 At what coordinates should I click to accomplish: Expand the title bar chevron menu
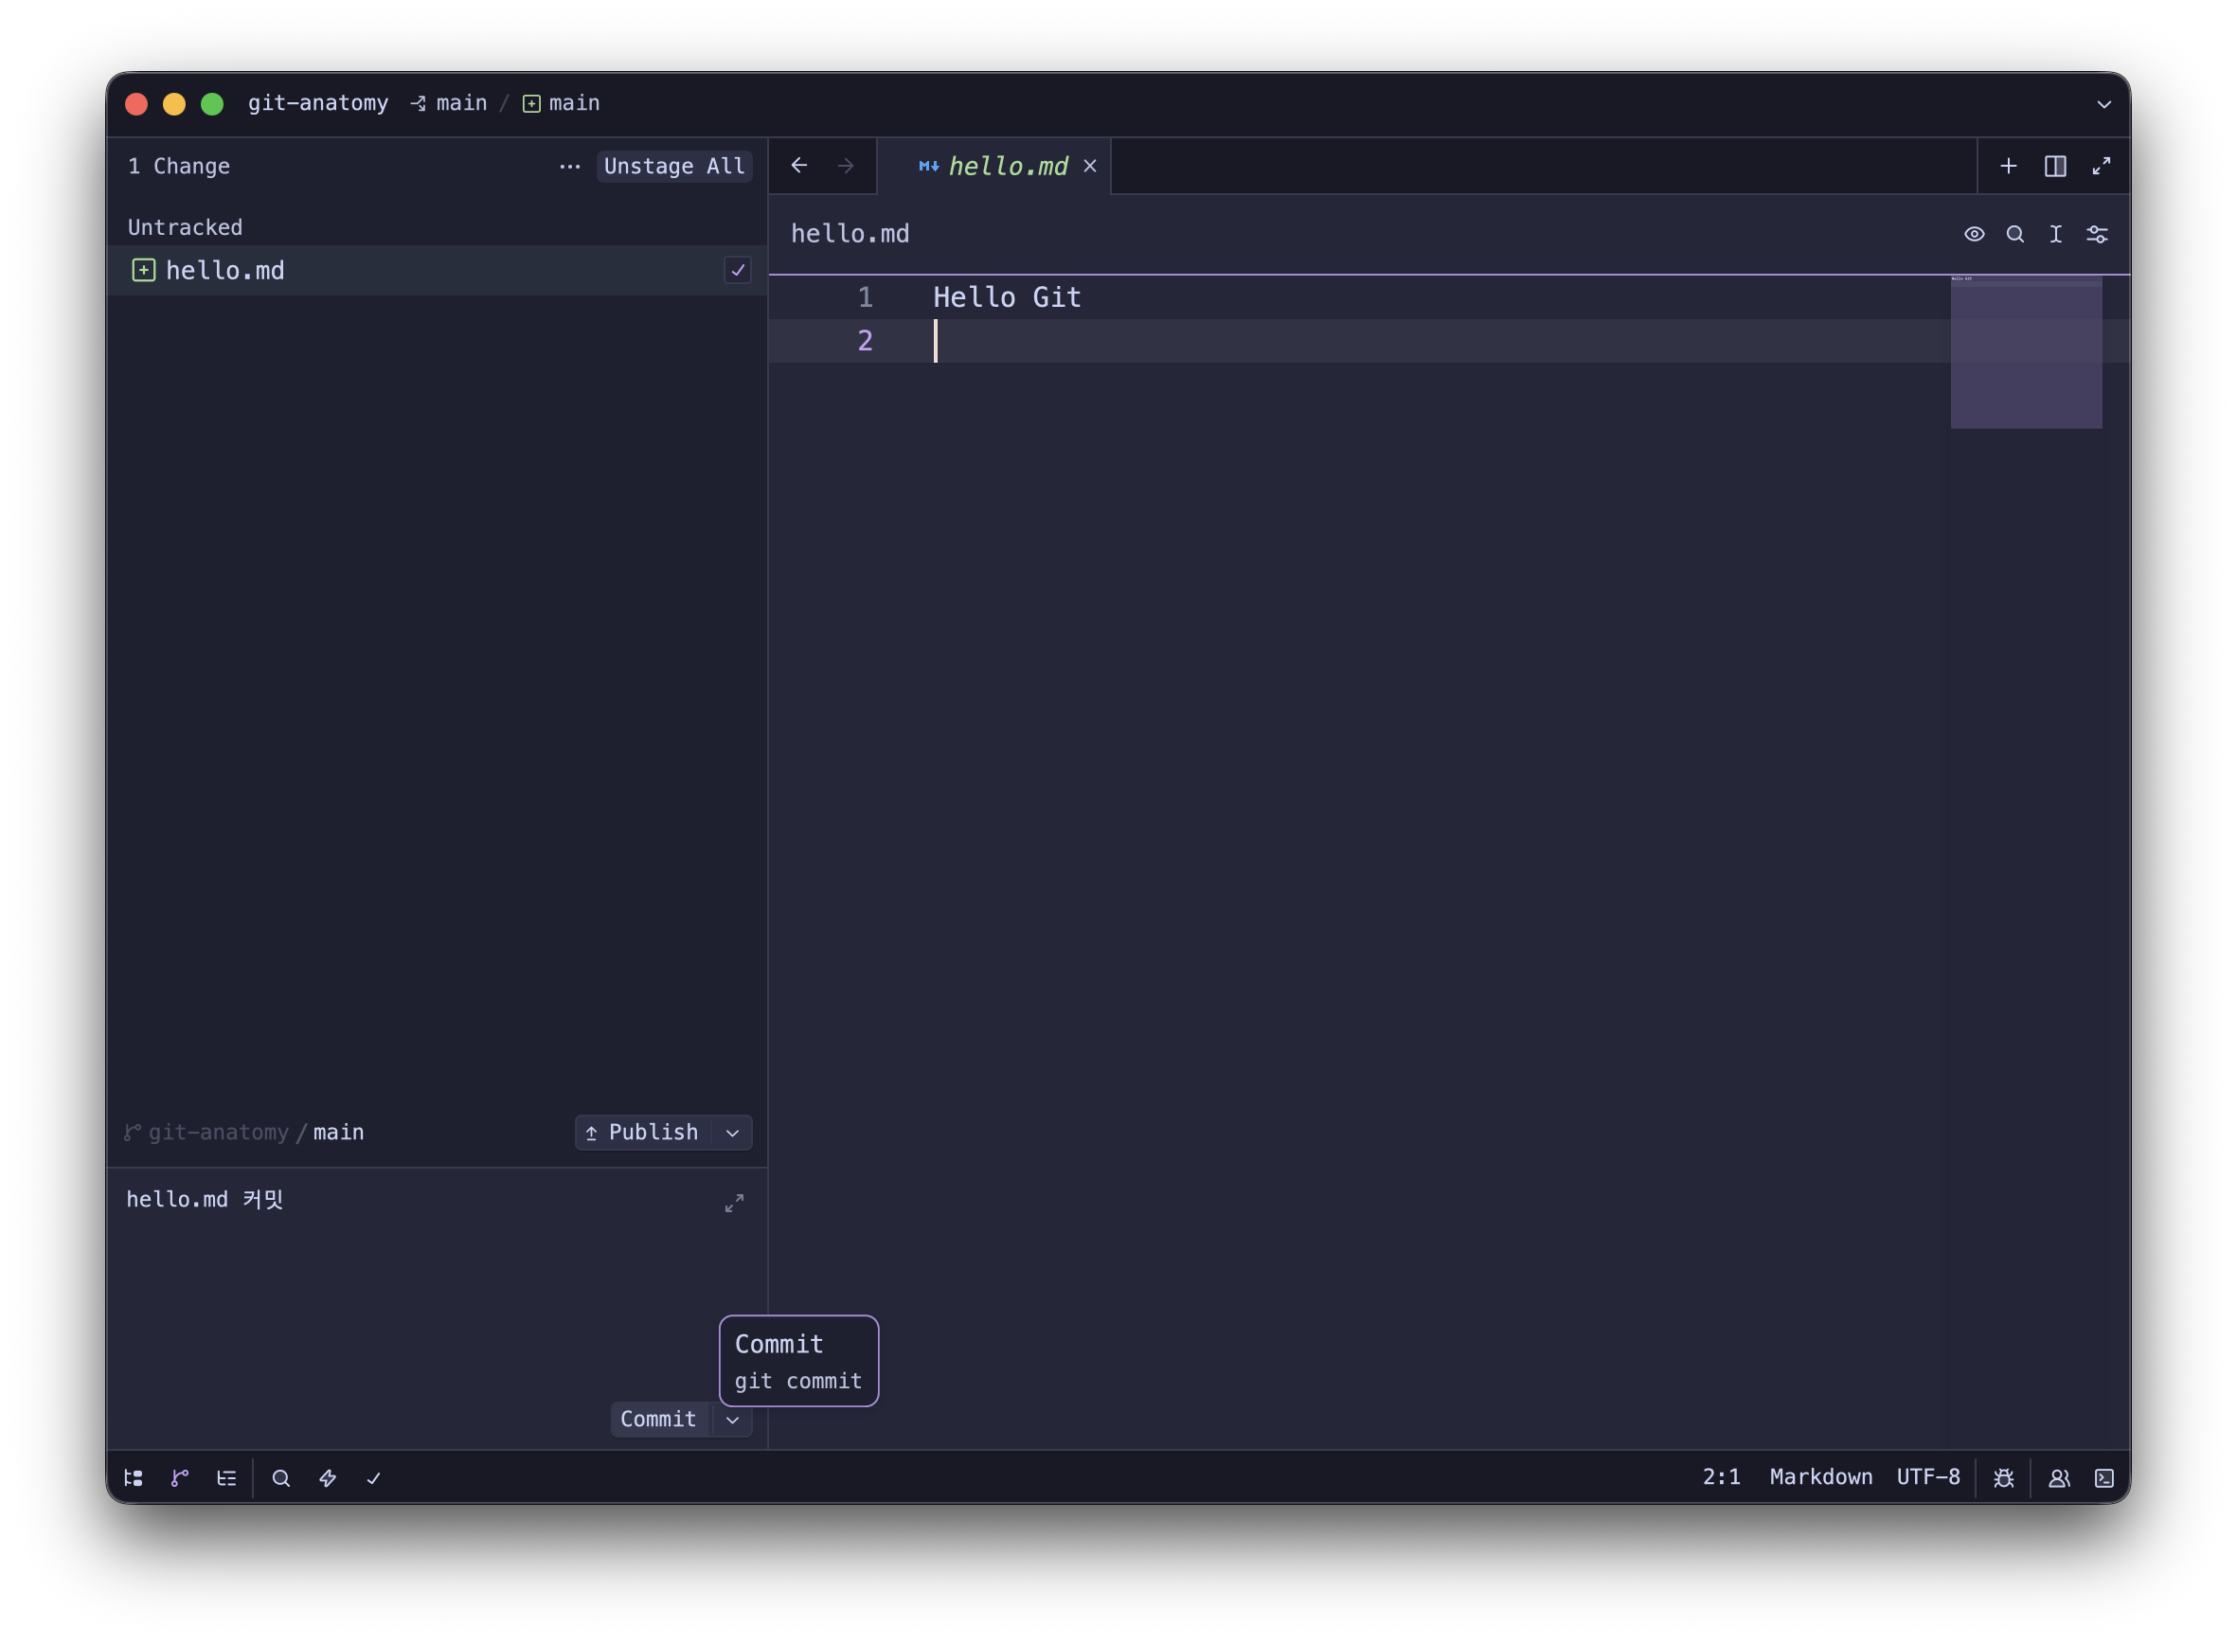pyautogui.click(x=2103, y=103)
